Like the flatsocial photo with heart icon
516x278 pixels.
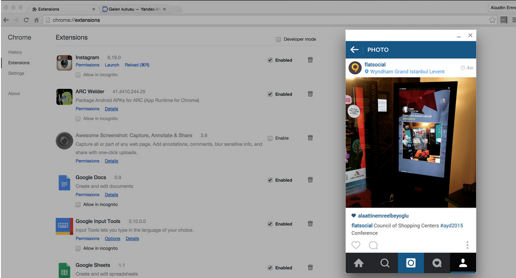[356, 245]
